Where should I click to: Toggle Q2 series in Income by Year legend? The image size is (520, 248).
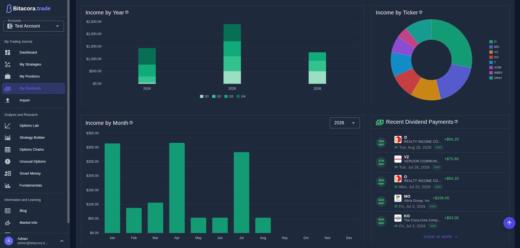217,96
